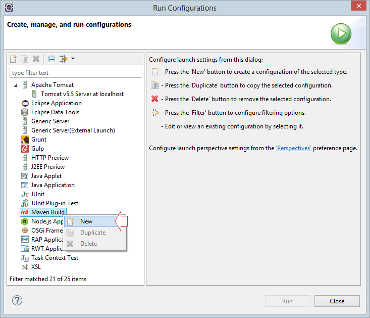Select Maven Build configuration type

click(x=48, y=212)
